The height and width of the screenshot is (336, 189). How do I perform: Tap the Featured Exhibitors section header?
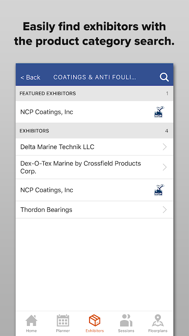point(94,93)
